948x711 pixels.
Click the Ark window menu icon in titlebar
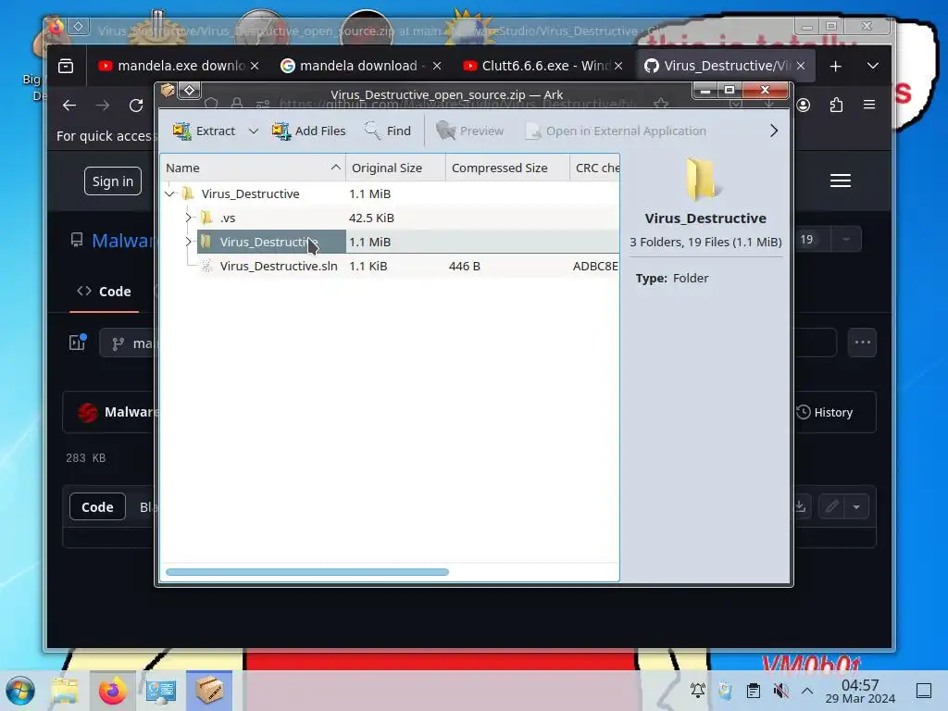pyautogui.click(x=168, y=91)
